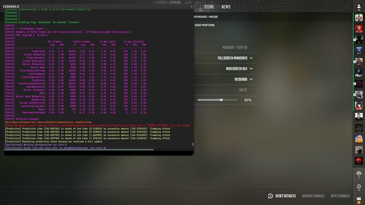Select the bald orange cartoon character avatar
This screenshot has height=205, width=365.
(359, 139)
